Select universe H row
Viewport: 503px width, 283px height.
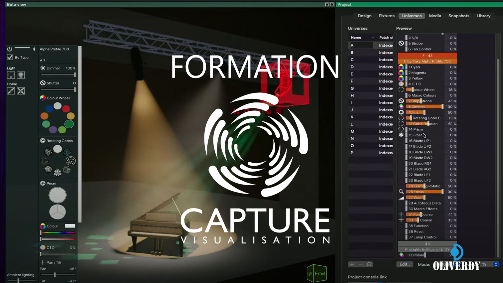coord(371,95)
